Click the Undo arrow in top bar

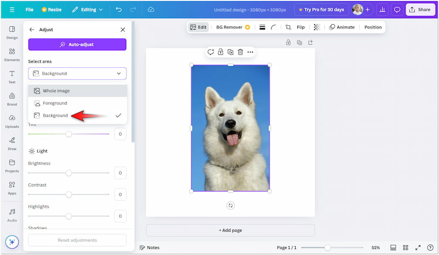tap(119, 10)
